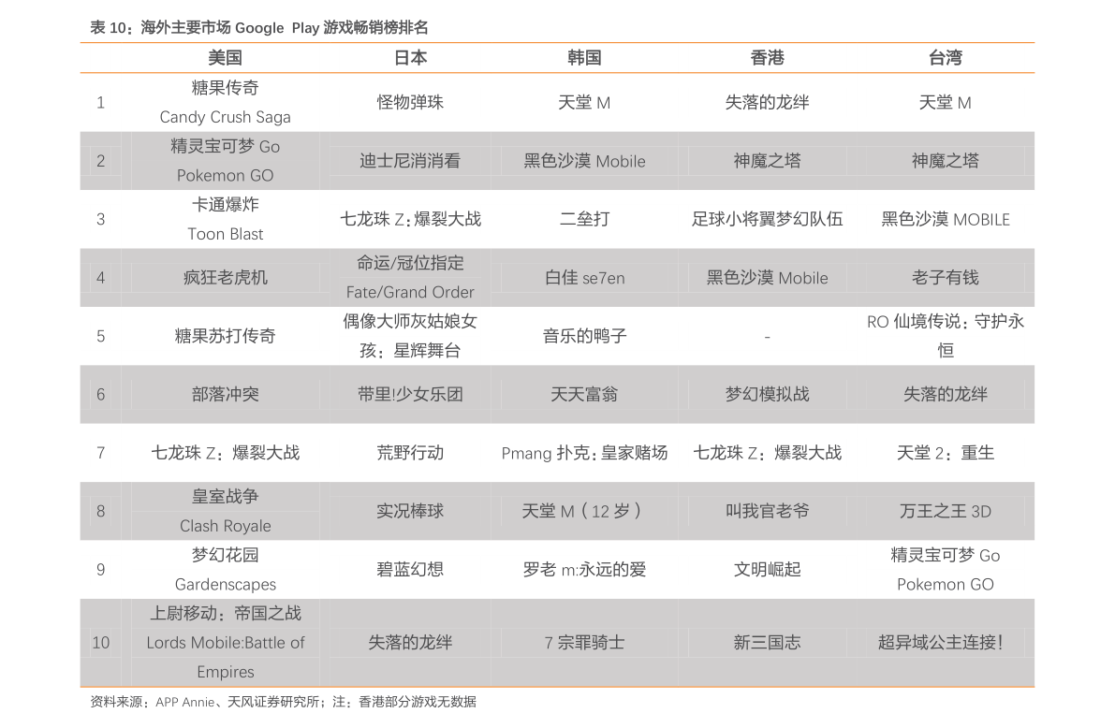This screenshot has width=1115, height=728.
Task: Select the 碧蓝幻想 cell
Action: 410,570
